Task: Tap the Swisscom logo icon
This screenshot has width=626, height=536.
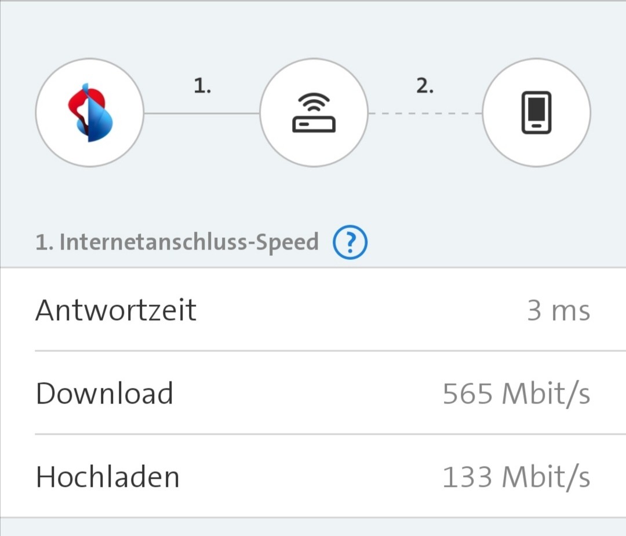Action: click(89, 113)
